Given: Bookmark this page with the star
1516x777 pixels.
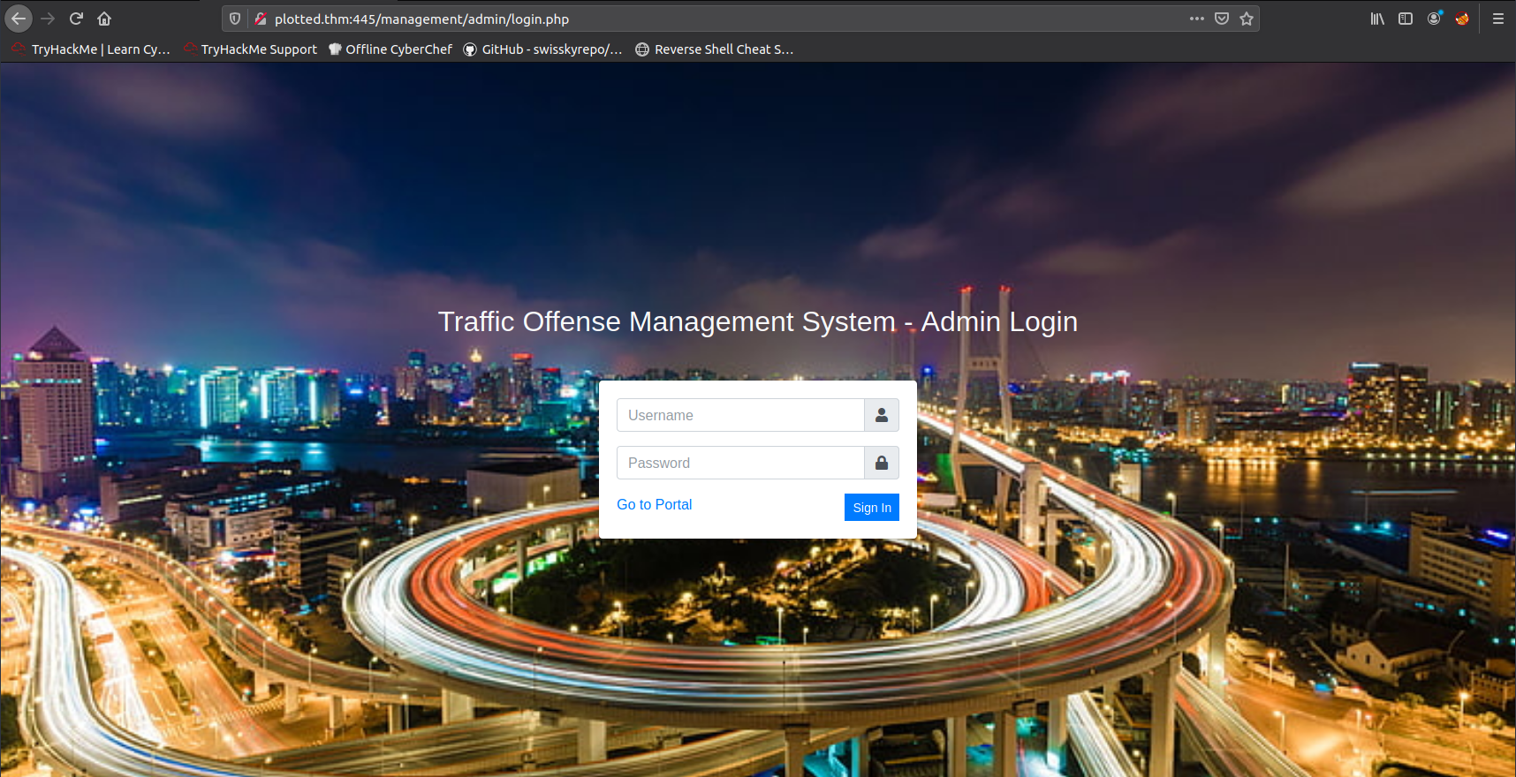Looking at the screenshot, I should click(1247, 19).
